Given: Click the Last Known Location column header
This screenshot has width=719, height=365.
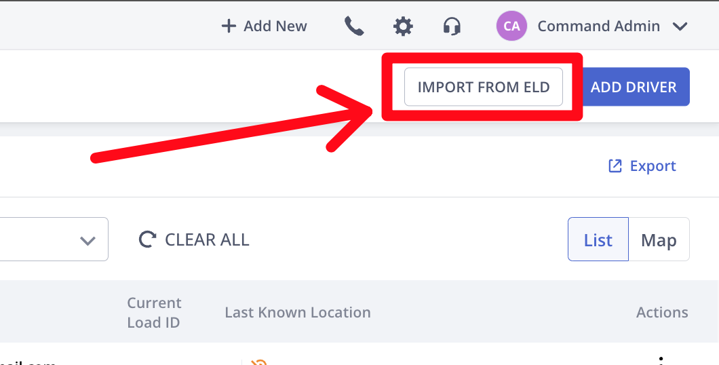Looking at the screenshot, I should tap(298, 312).
